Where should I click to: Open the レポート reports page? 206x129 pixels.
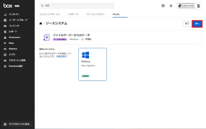tap(13, 31)
